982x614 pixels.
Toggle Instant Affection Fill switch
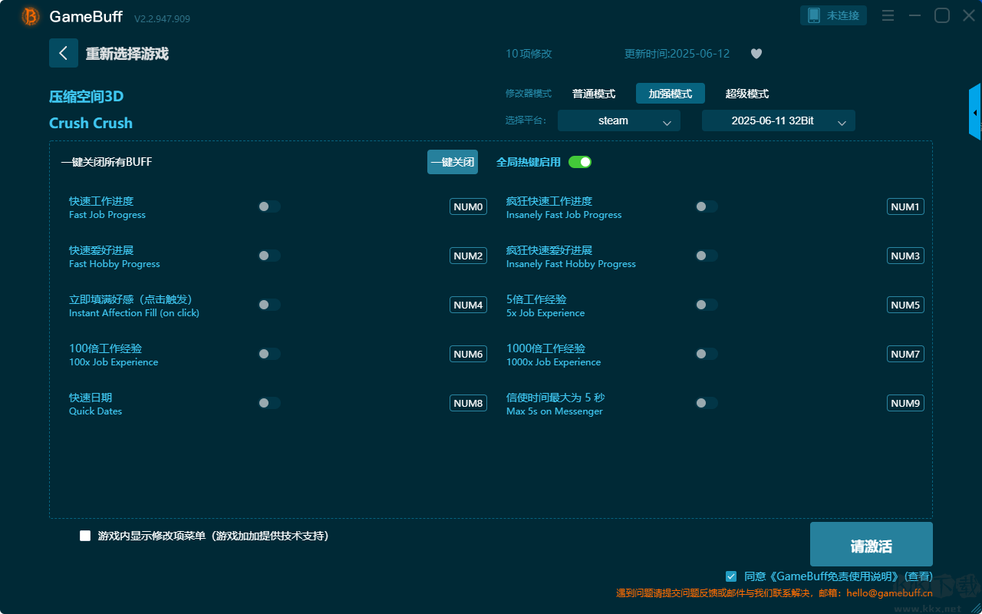pyautogui.click(x=269, y=305)
